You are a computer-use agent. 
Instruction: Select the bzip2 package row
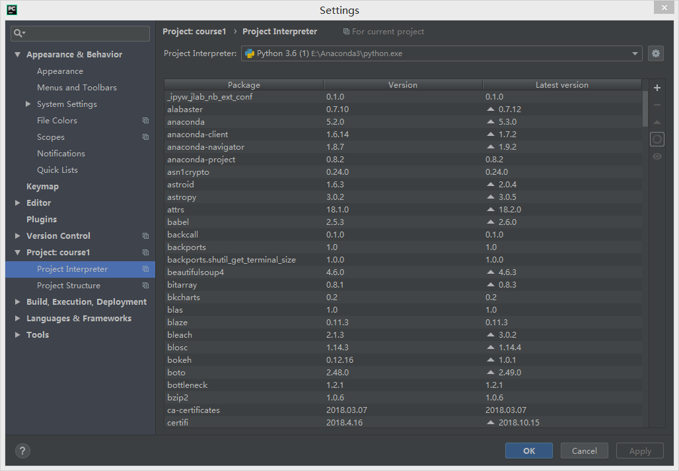click(403, 398)
